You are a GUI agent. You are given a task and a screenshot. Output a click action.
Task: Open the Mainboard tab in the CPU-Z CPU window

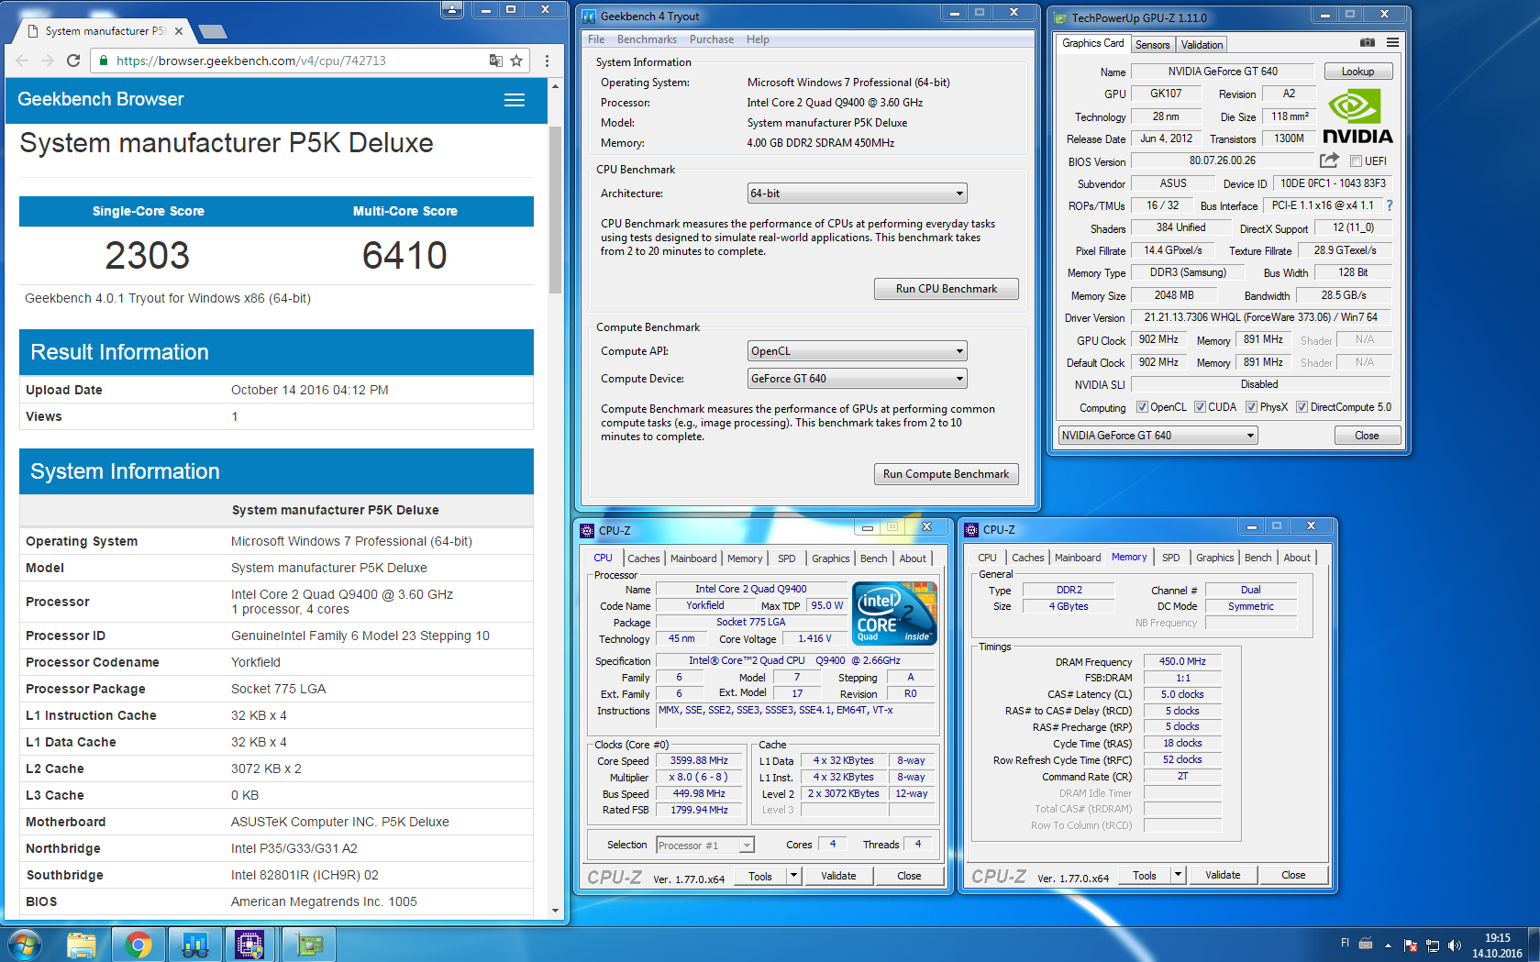693,558
